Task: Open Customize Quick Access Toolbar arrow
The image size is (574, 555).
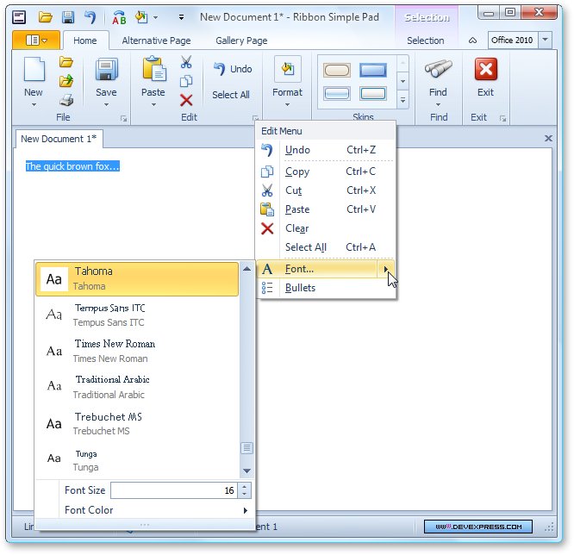Action: (181, 17)
